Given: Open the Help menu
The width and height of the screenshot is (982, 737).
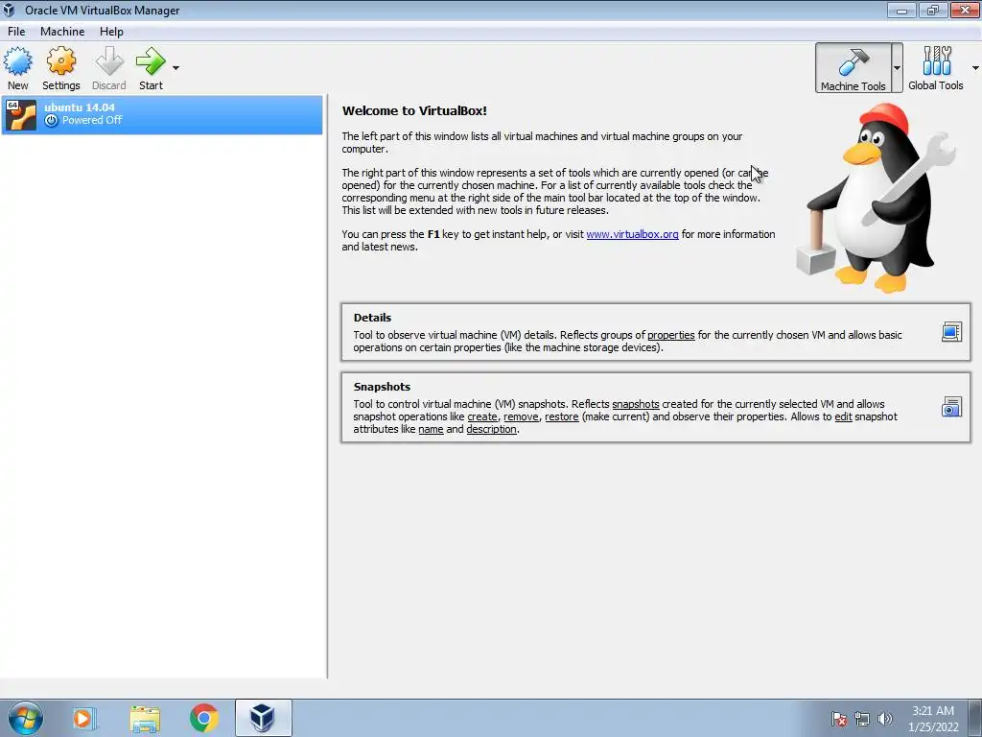Looking at the screenshot, I should click(111, 32).
